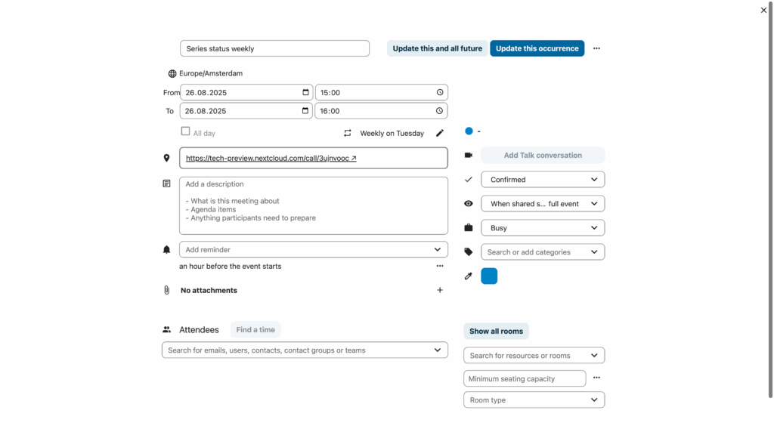This screenshot has height=435, width=774.
Task: Click Update this occurrence button
Action: pyautogui.click(x=537, y=48)
